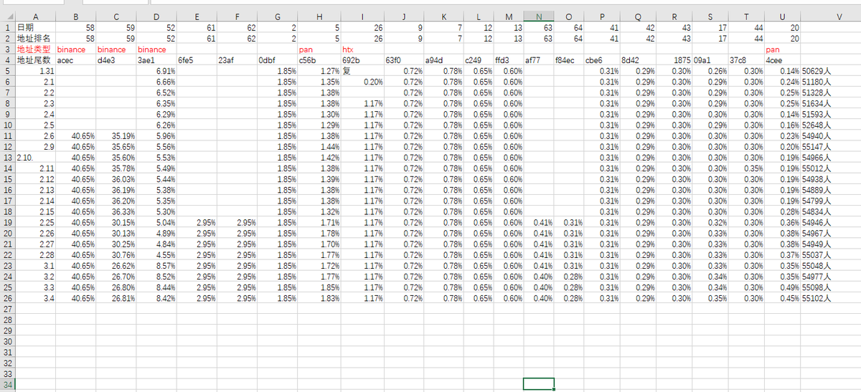Select the cbe6 address cell
This screenshot has height=392, width=861.
click(601, 60)
